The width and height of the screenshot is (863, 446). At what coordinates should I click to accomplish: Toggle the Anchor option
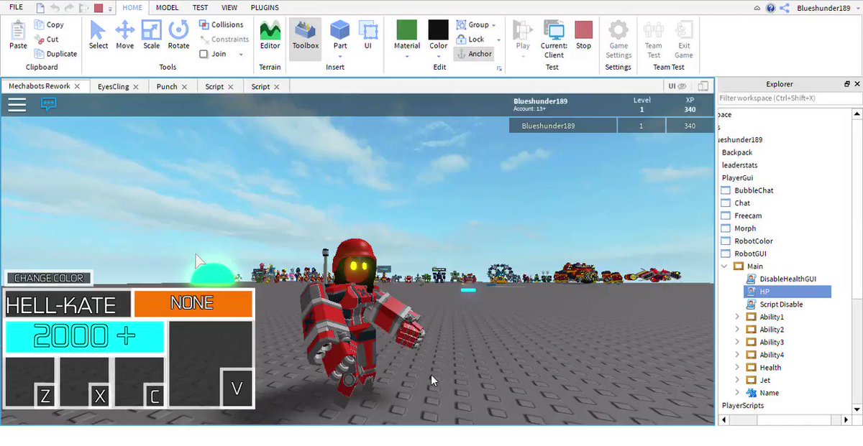pyautogui.click(x=474, y=54)
